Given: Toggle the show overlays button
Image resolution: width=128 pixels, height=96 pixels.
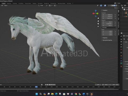Looking at the screenshot, I should [105, 6].
